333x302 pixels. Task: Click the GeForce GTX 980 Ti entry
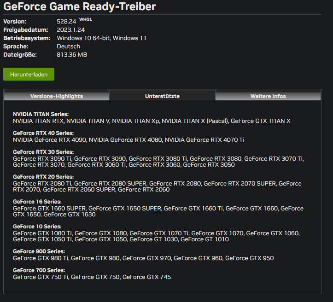(41, 258)
